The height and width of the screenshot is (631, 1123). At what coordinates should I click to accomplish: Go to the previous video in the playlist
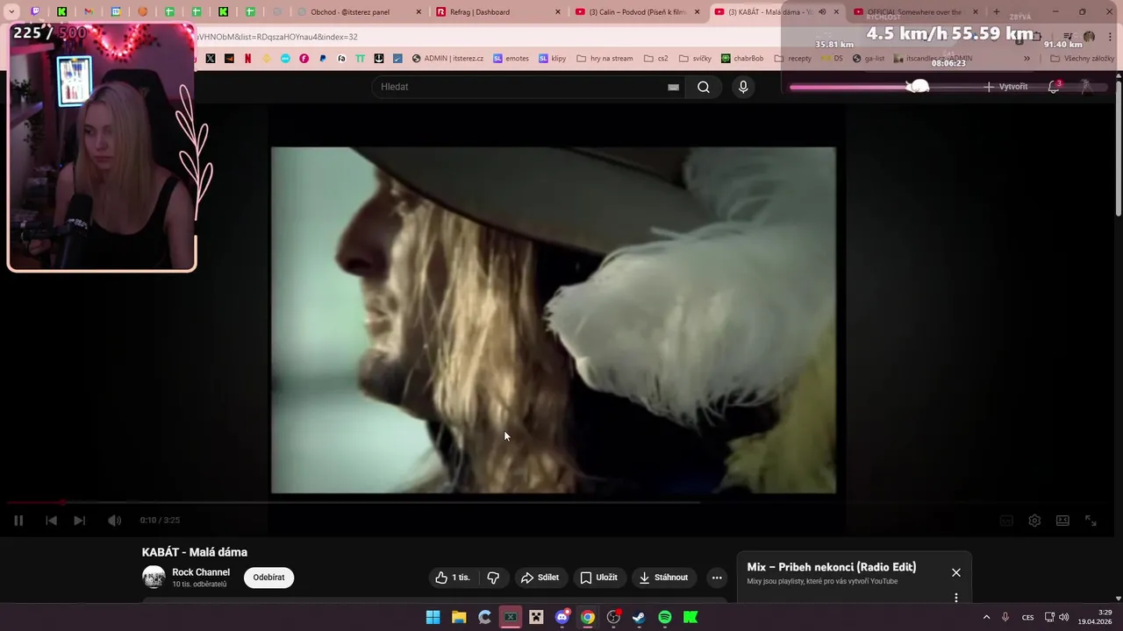51,521
